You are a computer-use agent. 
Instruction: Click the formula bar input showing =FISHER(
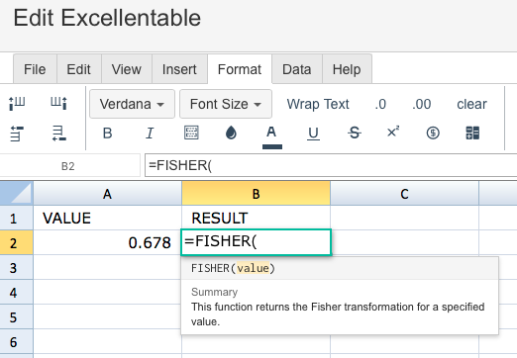(331, 165)
